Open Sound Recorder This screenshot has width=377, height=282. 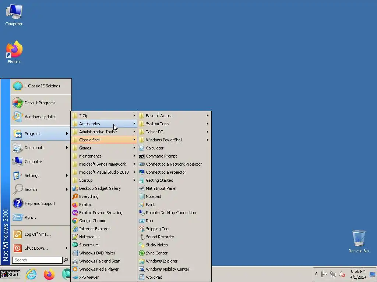pyautogui.click(x=174, y=237)
